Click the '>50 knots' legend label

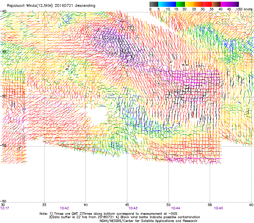tap(244, 9)
